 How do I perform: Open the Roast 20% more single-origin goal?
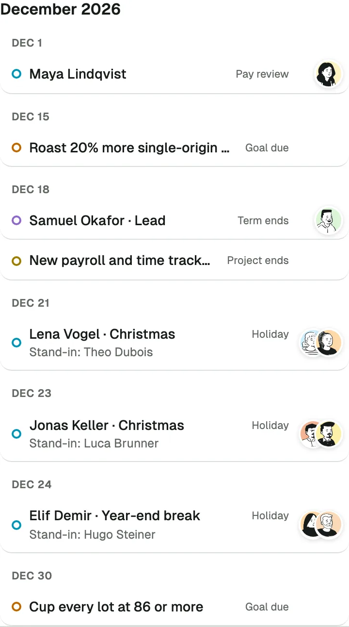[x=174, y=148]
